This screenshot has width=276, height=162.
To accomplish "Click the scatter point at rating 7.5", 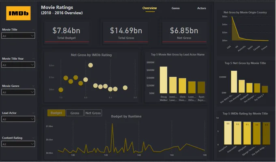I will click(x=61, y=90).
